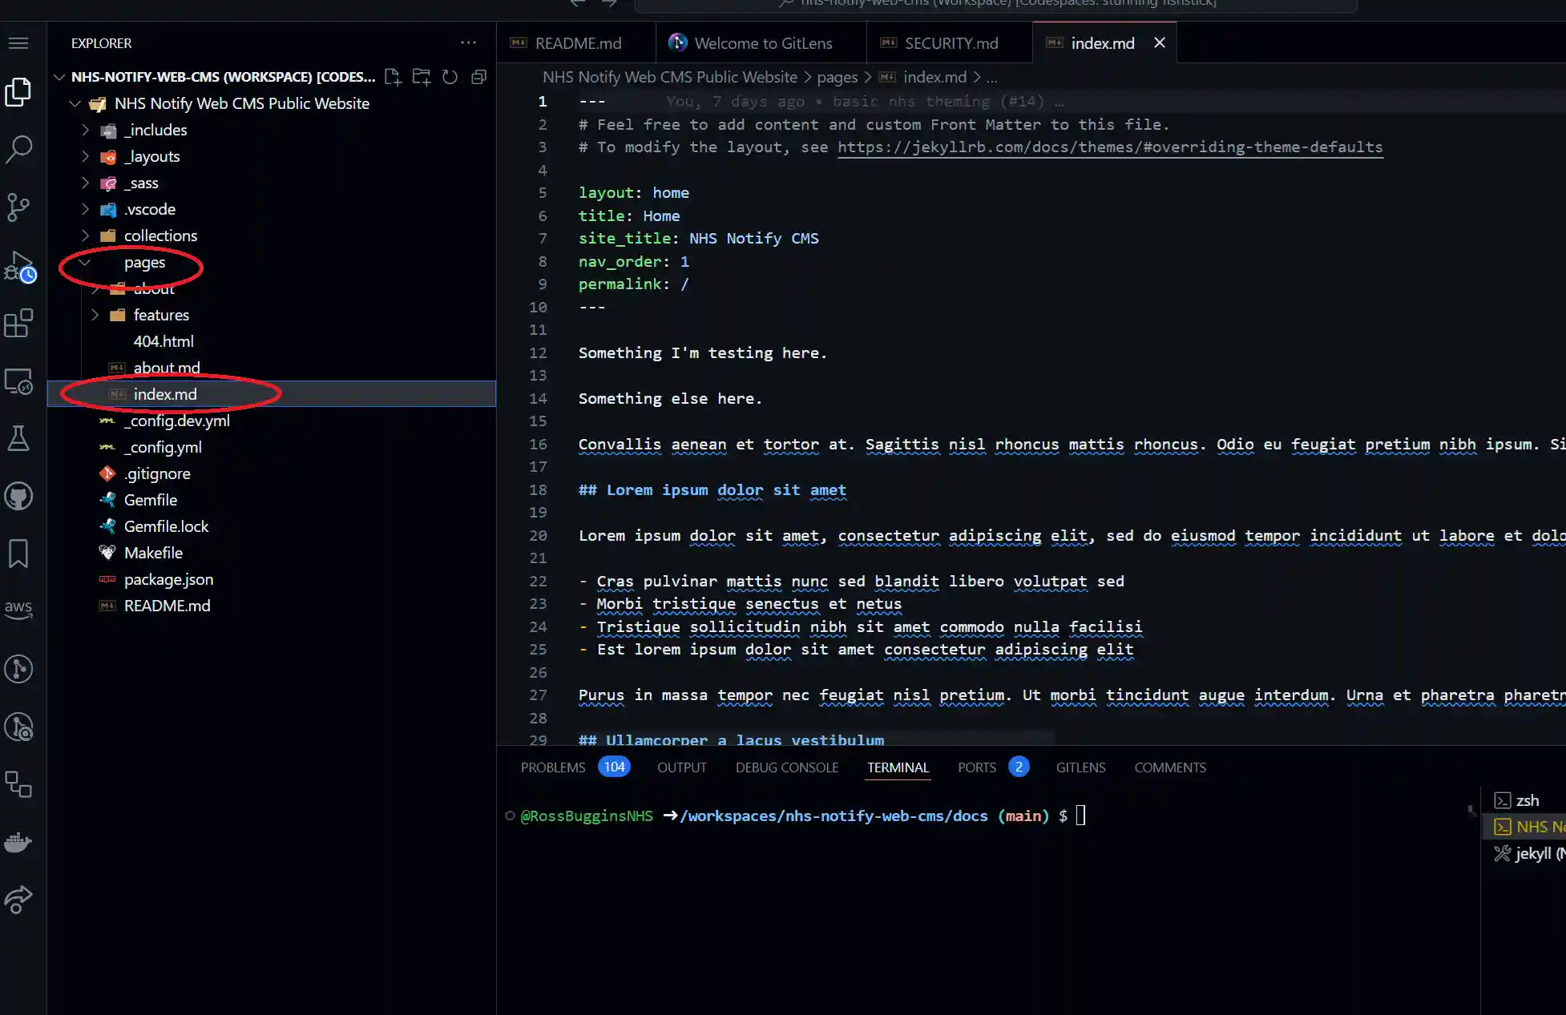Image resolution: width=1566 pixels, height=1015 pixels.
Task: Open the AWS toolkit view
Action: 18,609
